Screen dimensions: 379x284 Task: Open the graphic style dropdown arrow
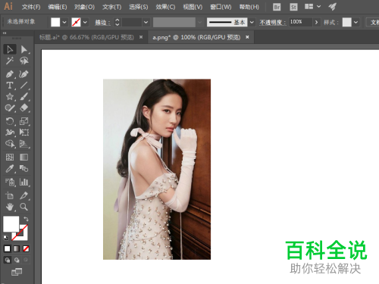coord(356,22)
